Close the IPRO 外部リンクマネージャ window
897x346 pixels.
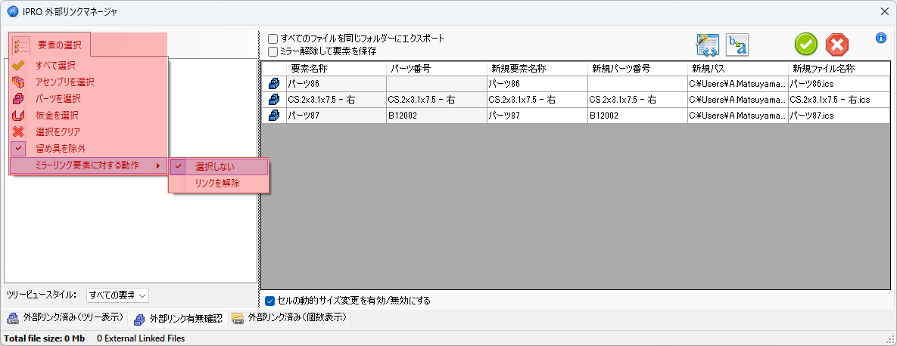click(884, 11)
